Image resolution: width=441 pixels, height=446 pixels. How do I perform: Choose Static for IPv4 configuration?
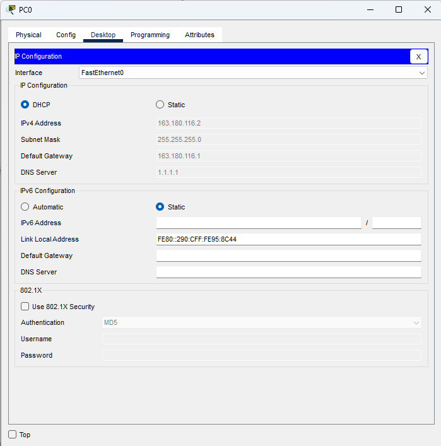(x=160, y=105)
